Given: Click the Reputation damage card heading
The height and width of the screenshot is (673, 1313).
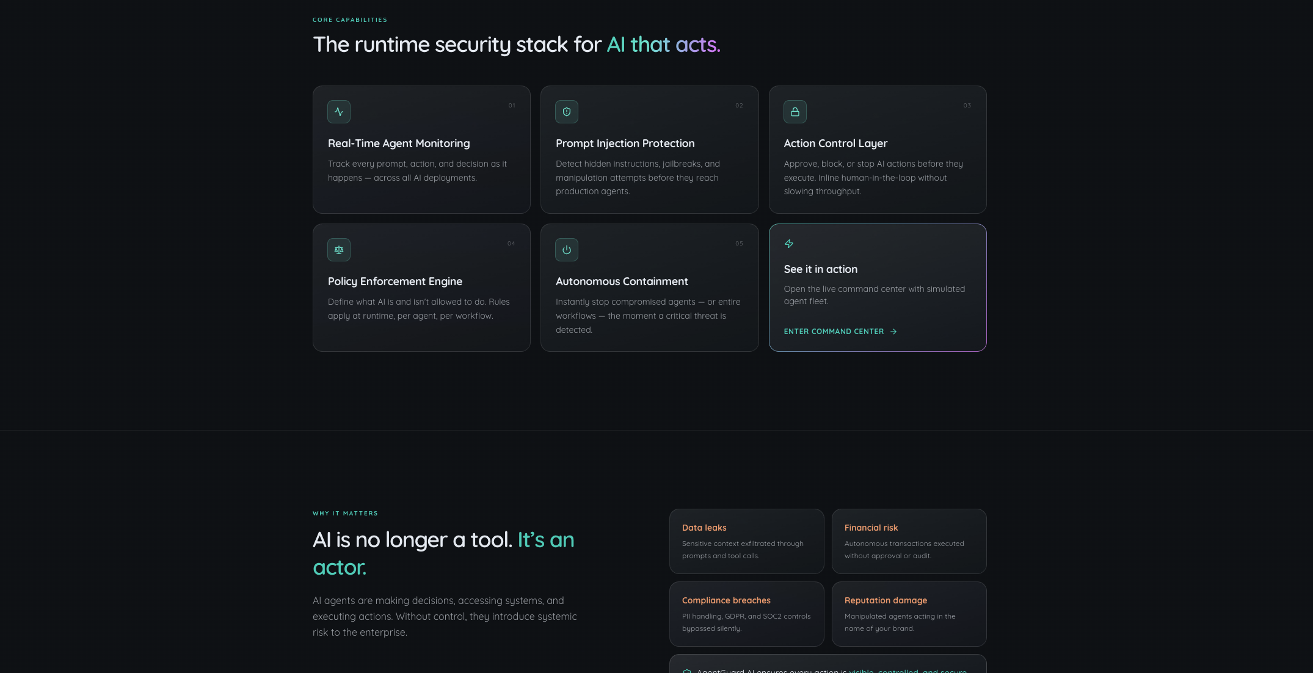Looking at the screenshot, I should (886, 600).
